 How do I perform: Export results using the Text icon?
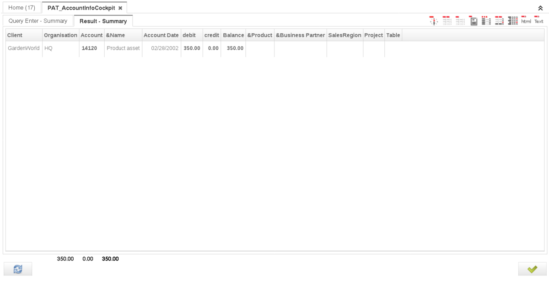539,21
